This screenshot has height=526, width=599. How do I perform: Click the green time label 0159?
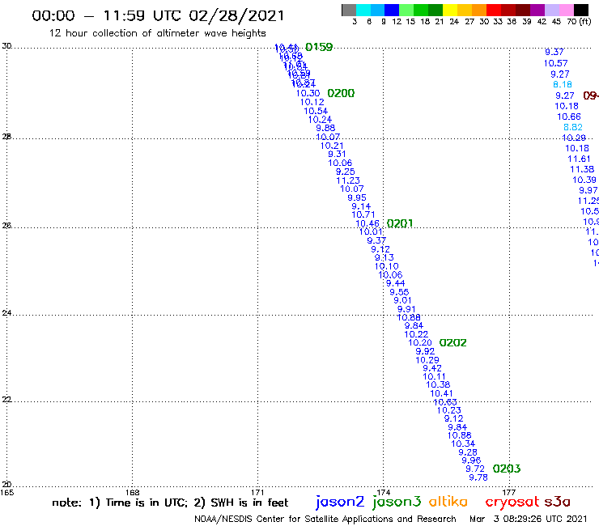pyautogui.click(x=319, y=47)
